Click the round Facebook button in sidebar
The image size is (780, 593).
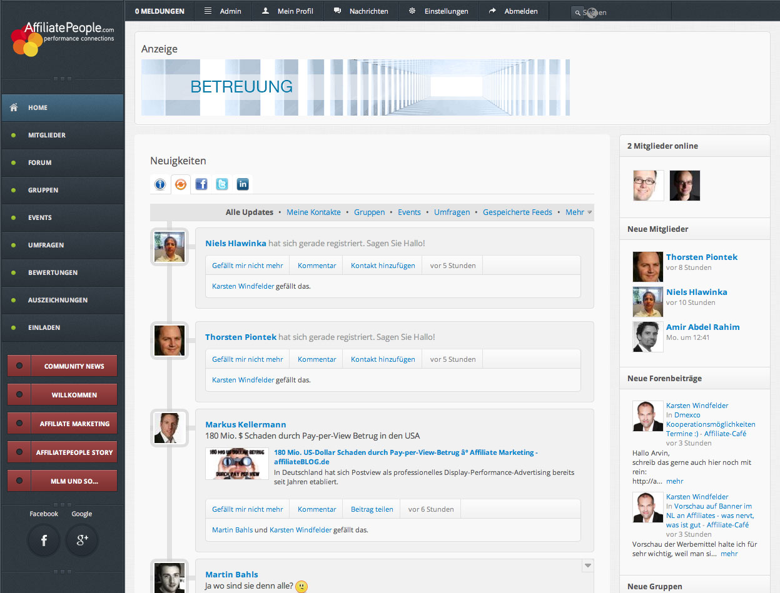tap(44, 541)
